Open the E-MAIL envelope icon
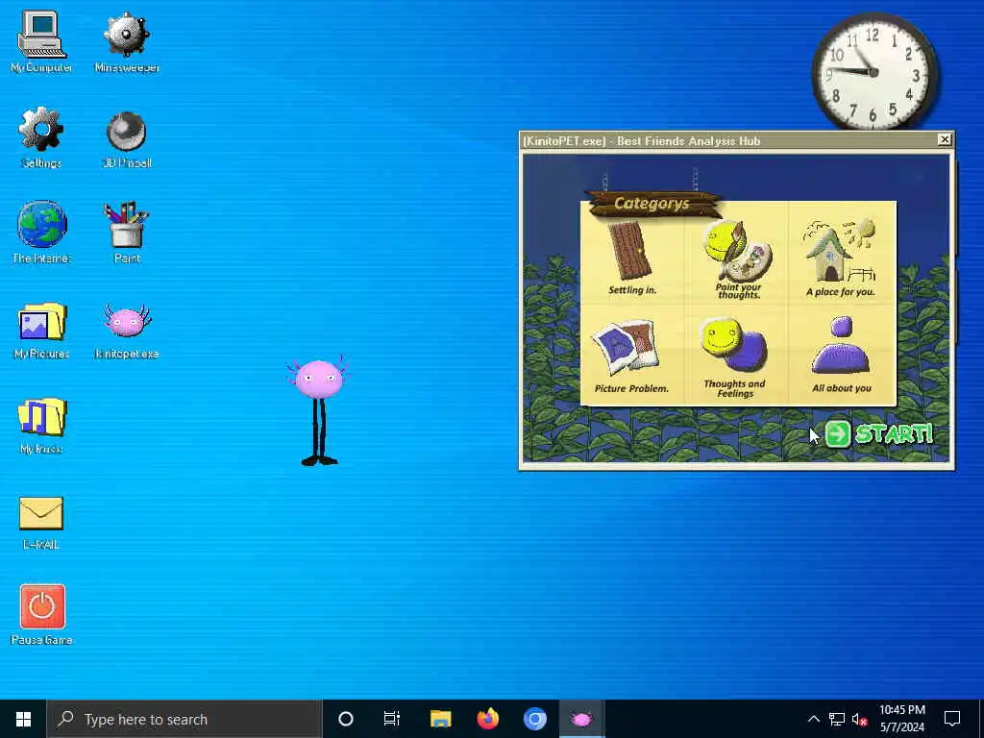Image resolution: width=984 pixels, height=738 pixels. pyautogui.click(x=41, y=523)
